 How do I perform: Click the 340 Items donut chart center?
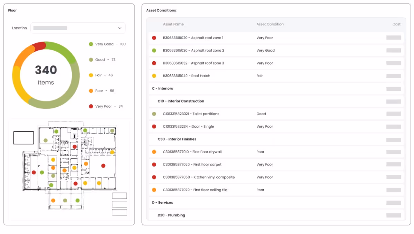tap(46, 75)
